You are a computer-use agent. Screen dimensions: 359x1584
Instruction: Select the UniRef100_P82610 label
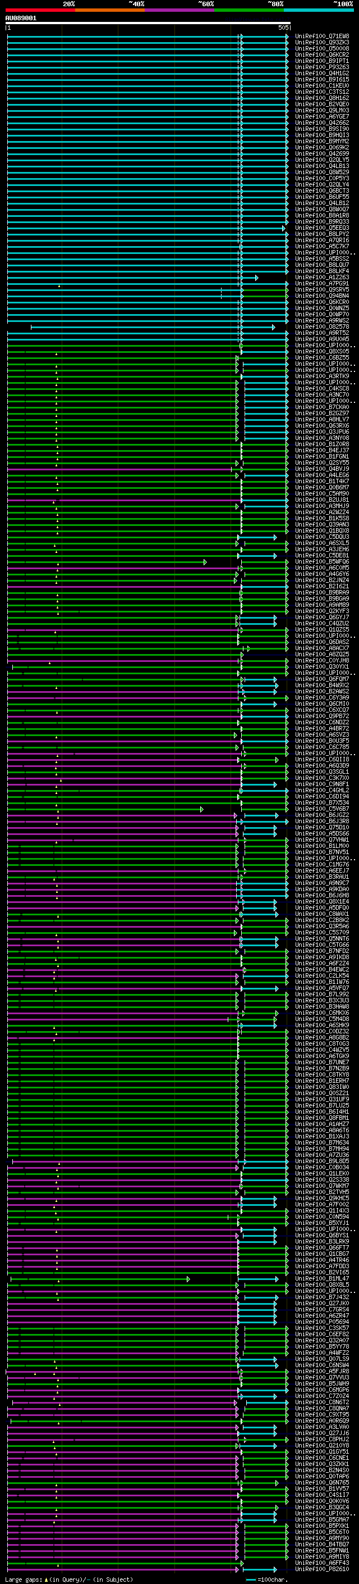click(322, 1569)
